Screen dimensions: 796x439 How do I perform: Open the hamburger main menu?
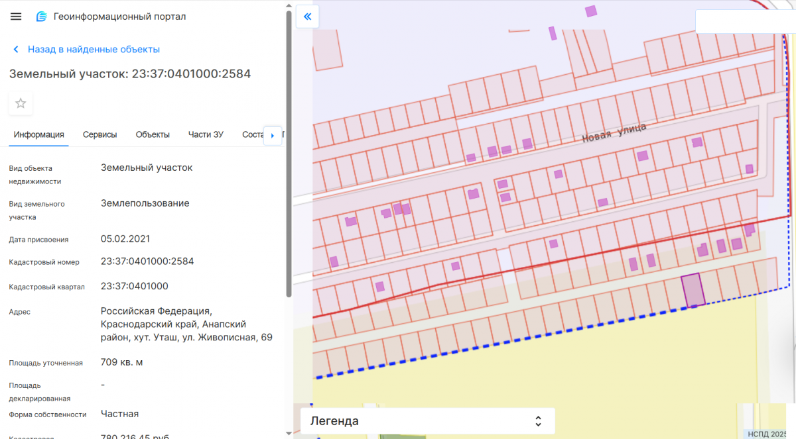[x=16, y=17]
